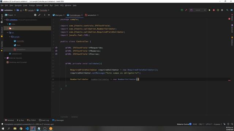Open Chrome from the Windows taskbar

(x=21, y=128)
